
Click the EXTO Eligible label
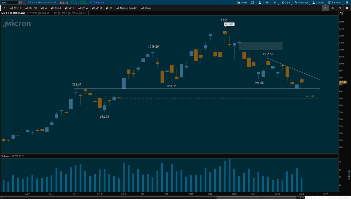pos(97,3)
